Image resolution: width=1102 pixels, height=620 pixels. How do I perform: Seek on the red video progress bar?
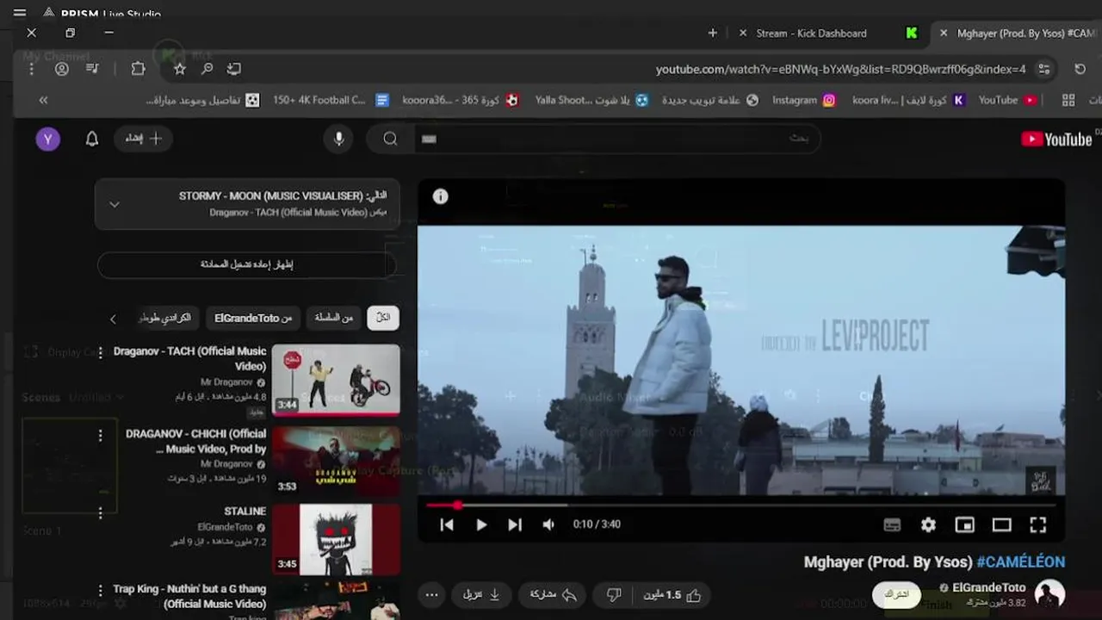tap(741, 505)
